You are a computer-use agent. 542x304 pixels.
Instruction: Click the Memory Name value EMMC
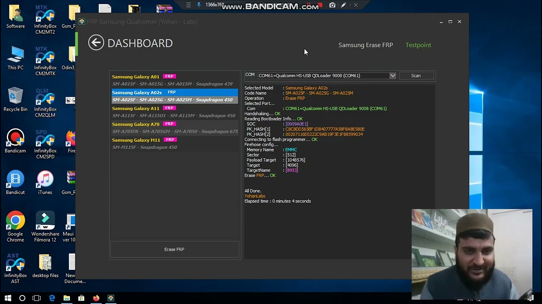(291, 150)
